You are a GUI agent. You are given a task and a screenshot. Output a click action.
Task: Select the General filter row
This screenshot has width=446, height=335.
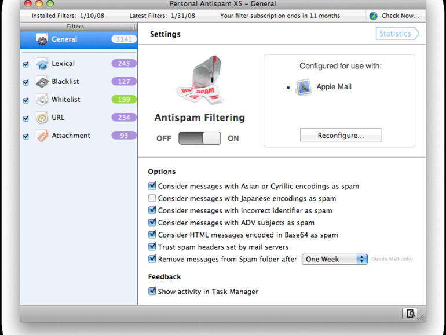79,39
